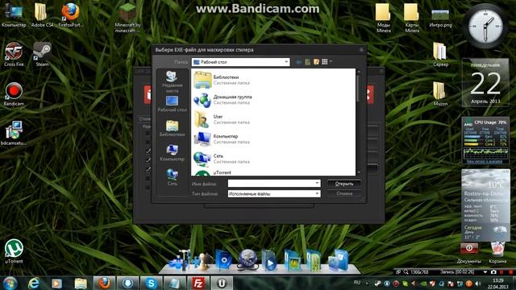The image size is (516, 290).
Task: Click the calendar gadget showing 22
Action: 485,83
